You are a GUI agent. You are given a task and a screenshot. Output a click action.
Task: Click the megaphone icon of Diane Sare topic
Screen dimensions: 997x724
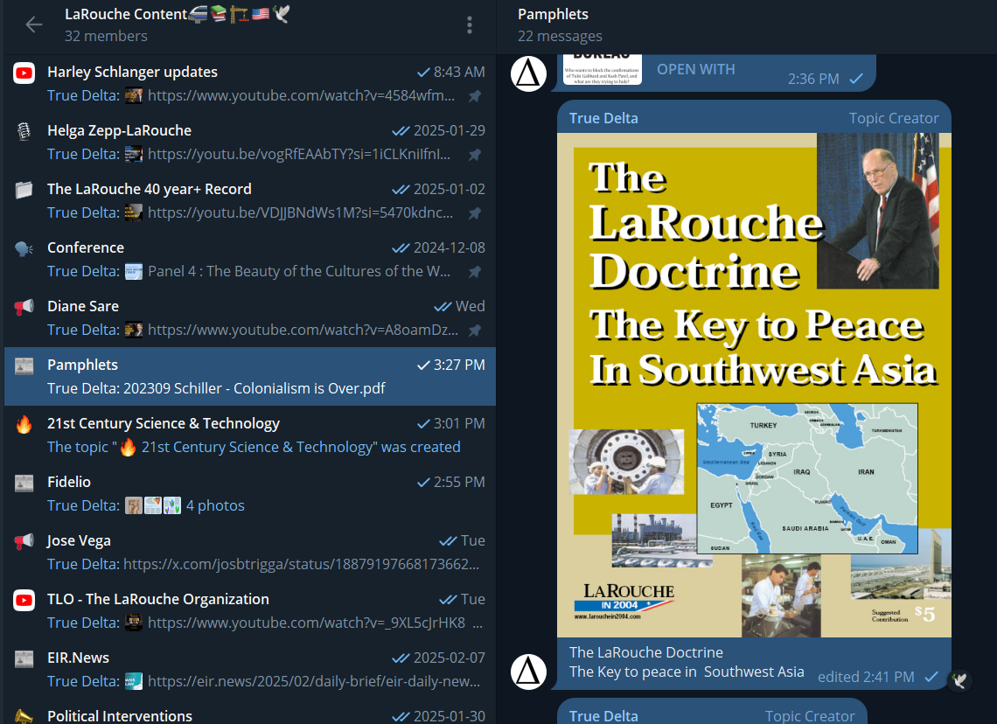24,307
